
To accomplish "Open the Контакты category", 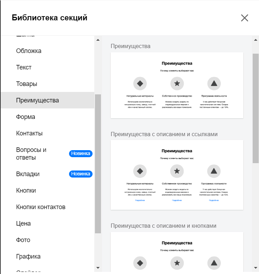I will (x=48, y=133).
